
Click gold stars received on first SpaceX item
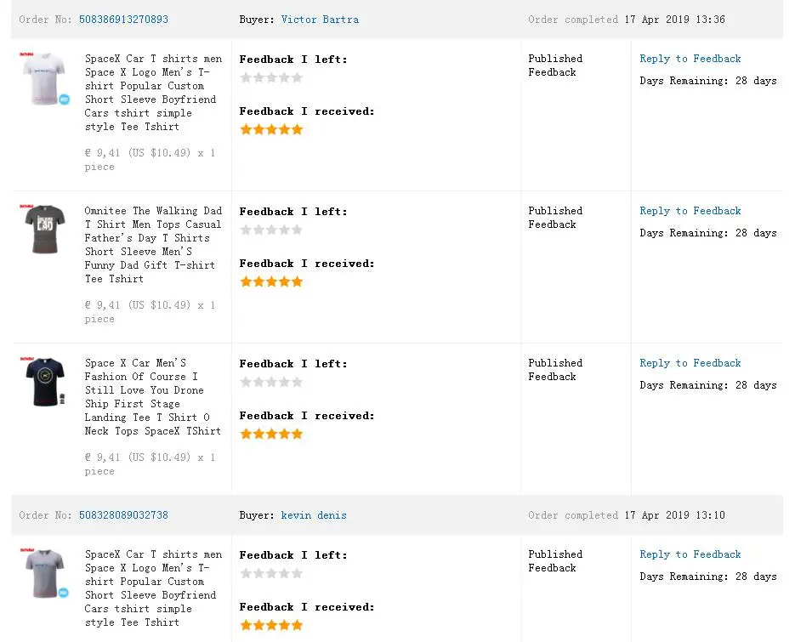[271, 129]
